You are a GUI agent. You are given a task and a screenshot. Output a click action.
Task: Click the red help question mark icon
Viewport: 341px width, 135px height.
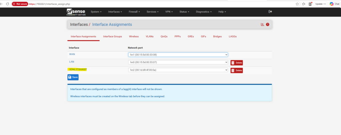point(267,25)
